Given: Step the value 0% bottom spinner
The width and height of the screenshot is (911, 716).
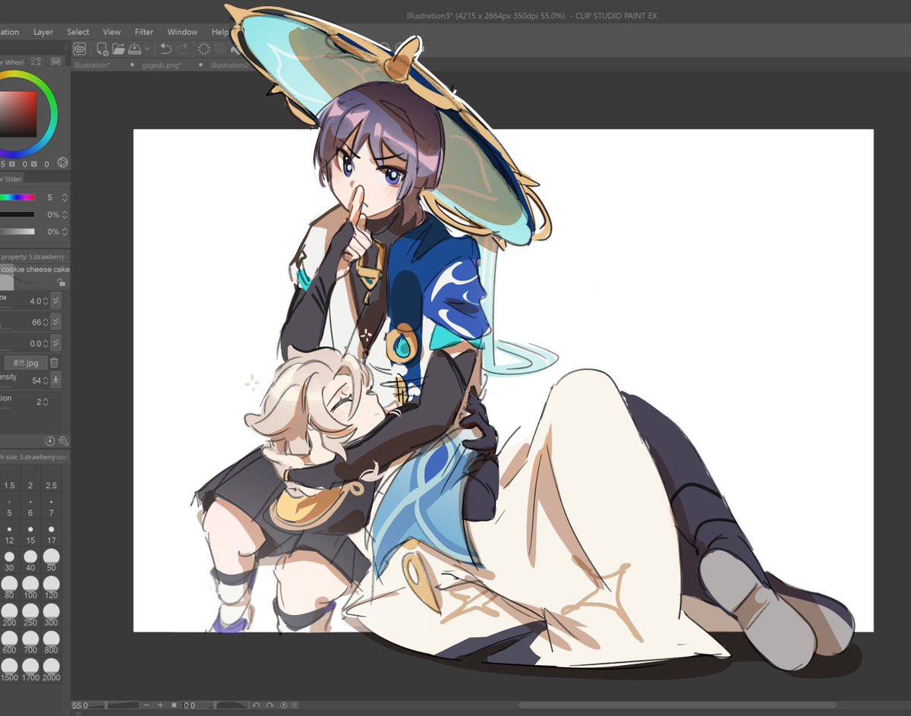Looking at the screenshot, I should [65, 232].
